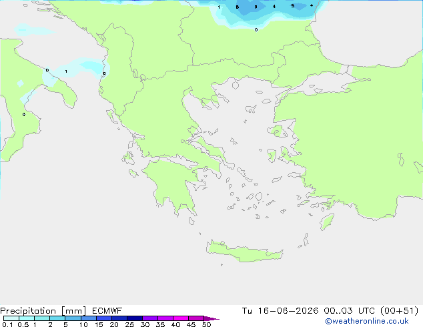Click the 0.5–1 mm legend swatch
Screen dimensions: 423x327
(27, 318)
